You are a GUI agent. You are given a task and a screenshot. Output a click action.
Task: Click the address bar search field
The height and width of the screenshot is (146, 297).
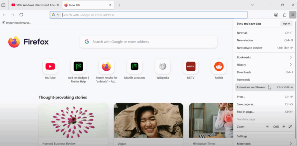pos(148,15)
